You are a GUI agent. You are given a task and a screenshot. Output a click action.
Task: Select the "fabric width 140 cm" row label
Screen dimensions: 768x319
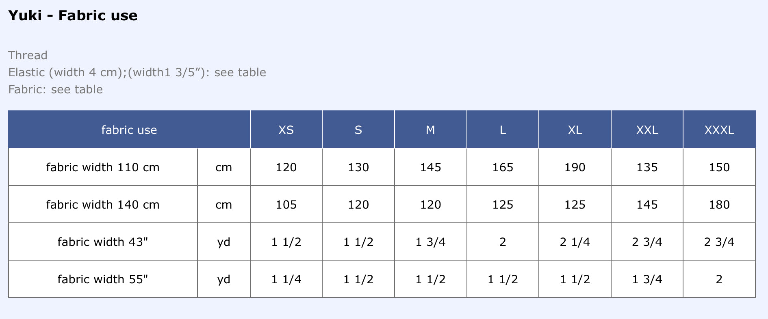103,205
